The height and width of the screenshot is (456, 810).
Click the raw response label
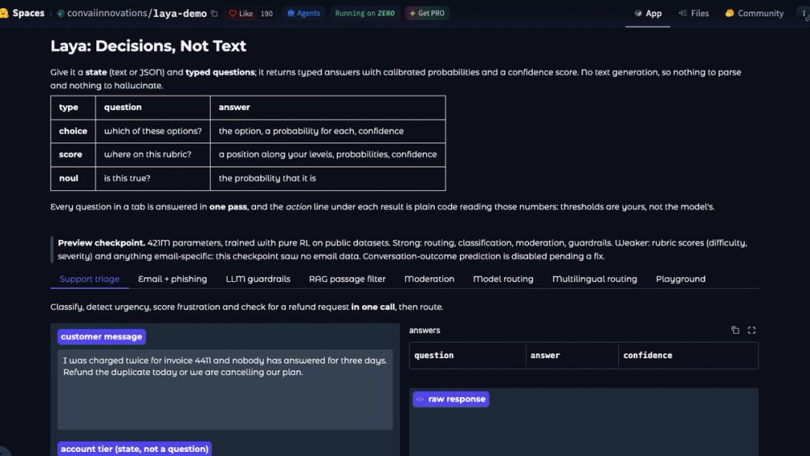(x=451, y=399)
